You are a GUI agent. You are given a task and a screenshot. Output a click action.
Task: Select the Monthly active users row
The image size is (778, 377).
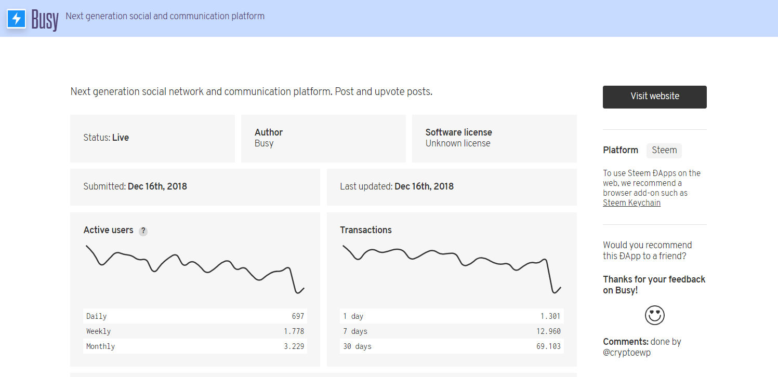(x=195, y=346)
